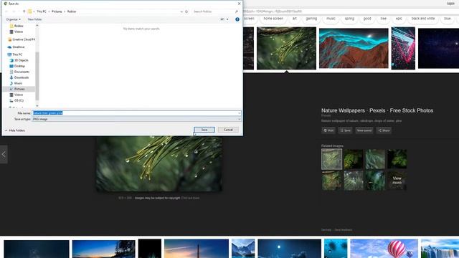Viewport: 459px width, 258px height.
Task: Open the waterfall thumbnail at bottom
Action: [x=440, y=249]
